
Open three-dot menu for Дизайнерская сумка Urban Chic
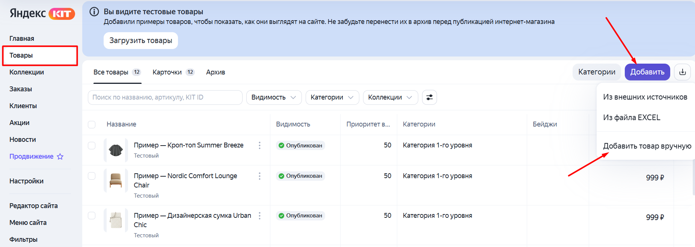click(x=259, y=216)
